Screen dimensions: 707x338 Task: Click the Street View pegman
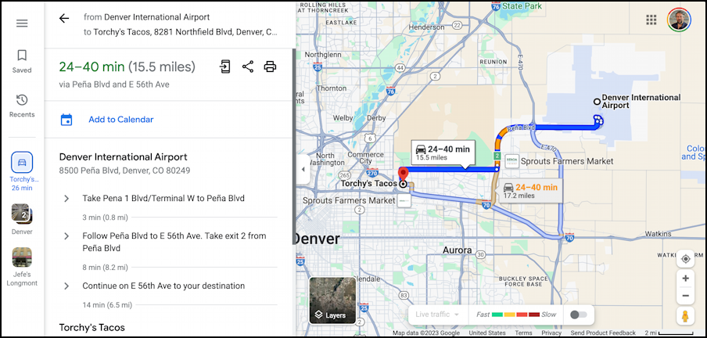(x=685, y=316)
